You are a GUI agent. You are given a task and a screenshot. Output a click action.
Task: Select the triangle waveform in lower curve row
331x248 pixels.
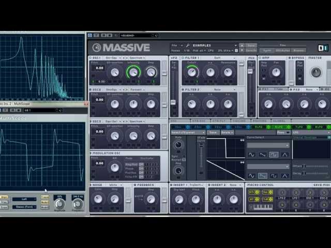(284, 176)
